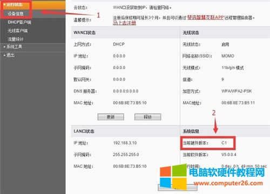
Task: Click the 信道 label
Action: (x=187, y=79)
